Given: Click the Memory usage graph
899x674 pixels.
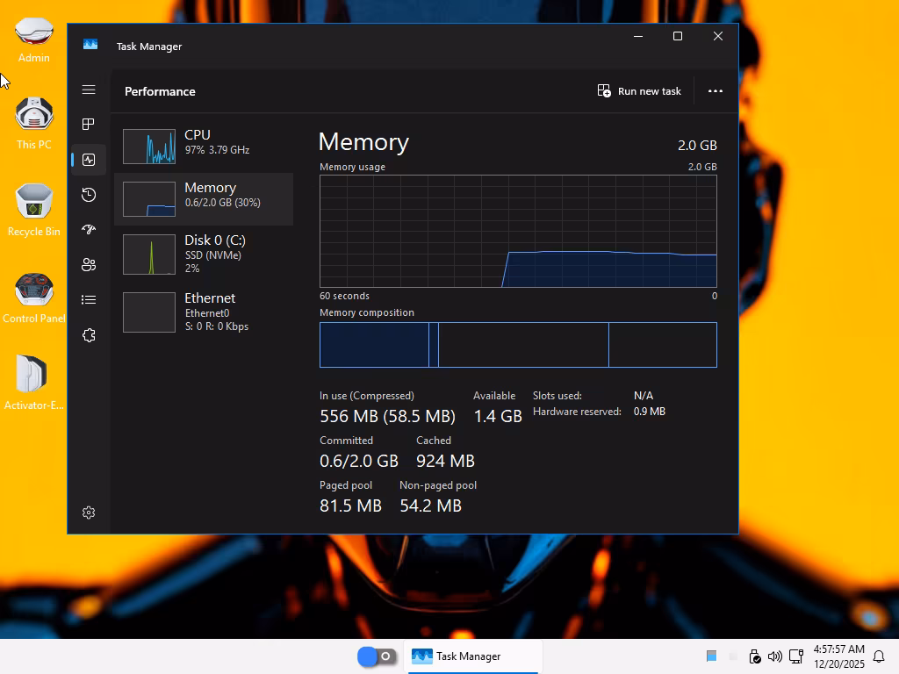Looking at the screenshot, I should (518, 231).
